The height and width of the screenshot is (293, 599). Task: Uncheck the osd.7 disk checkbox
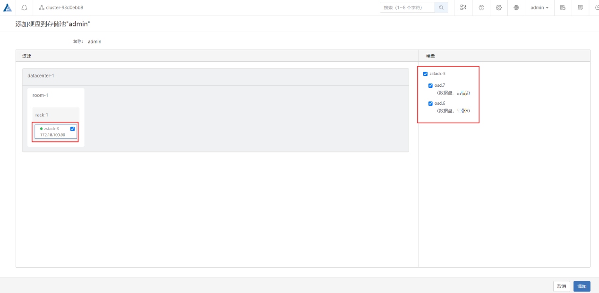pos(430,86)
